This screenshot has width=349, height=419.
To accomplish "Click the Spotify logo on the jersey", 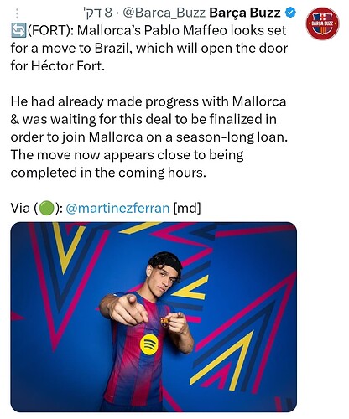I will click(x=148, y=344).
